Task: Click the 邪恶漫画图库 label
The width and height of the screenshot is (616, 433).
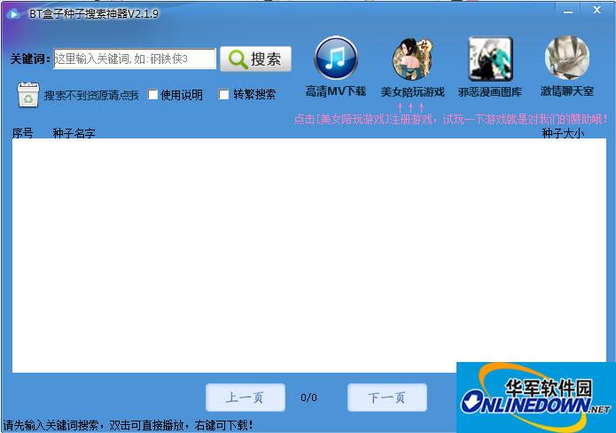Action: point(490,92)
